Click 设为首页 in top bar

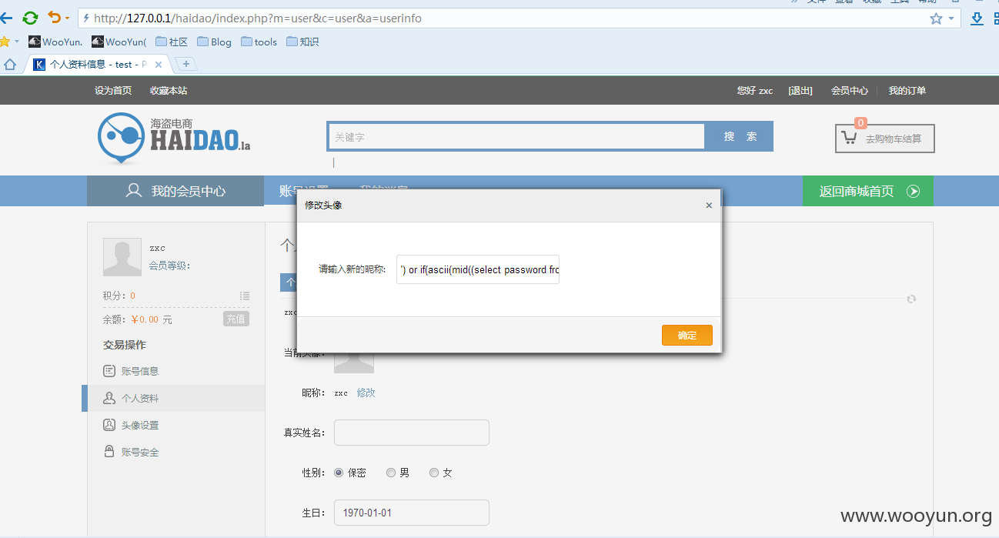tap(113, 91)
